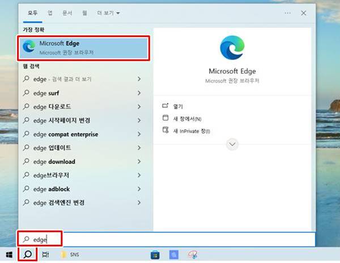Click the InPrivate window icon
The height and width of the screenshot is (263, 340).
[x=165, y=130]
